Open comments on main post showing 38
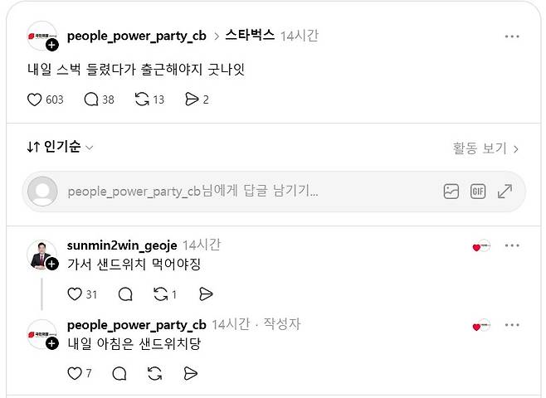 (91, 99)
